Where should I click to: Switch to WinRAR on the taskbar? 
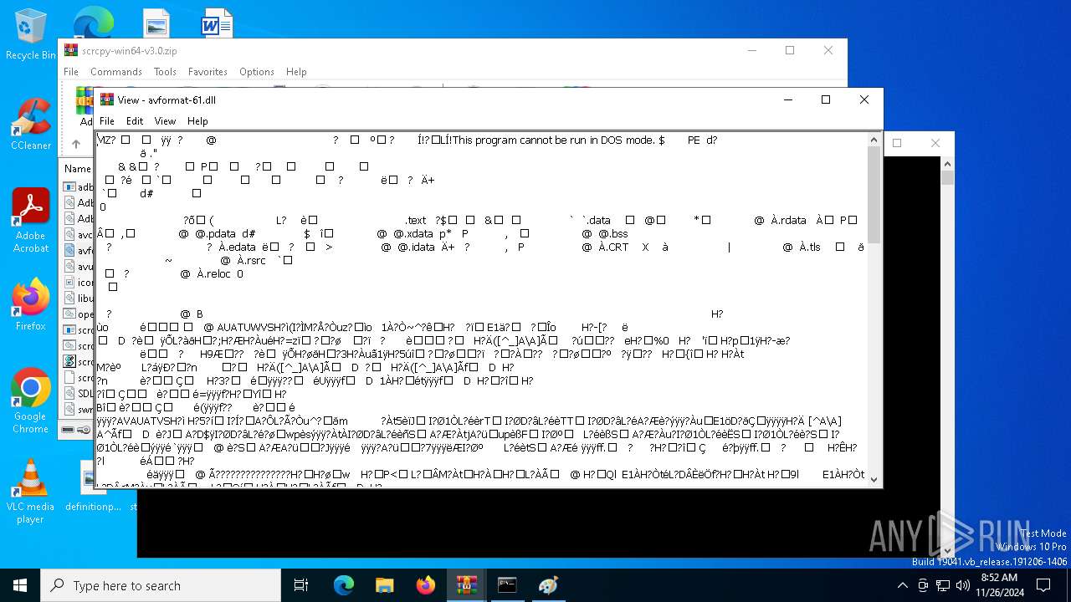466,585
